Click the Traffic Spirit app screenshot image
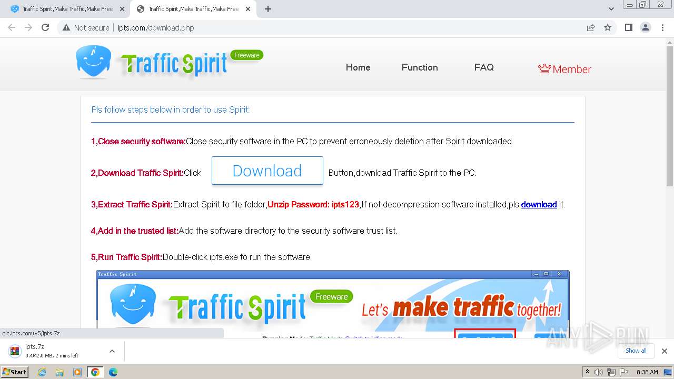The width and height of the screenshot is (674, 379). pyautogui.click(x=333, y=304)
